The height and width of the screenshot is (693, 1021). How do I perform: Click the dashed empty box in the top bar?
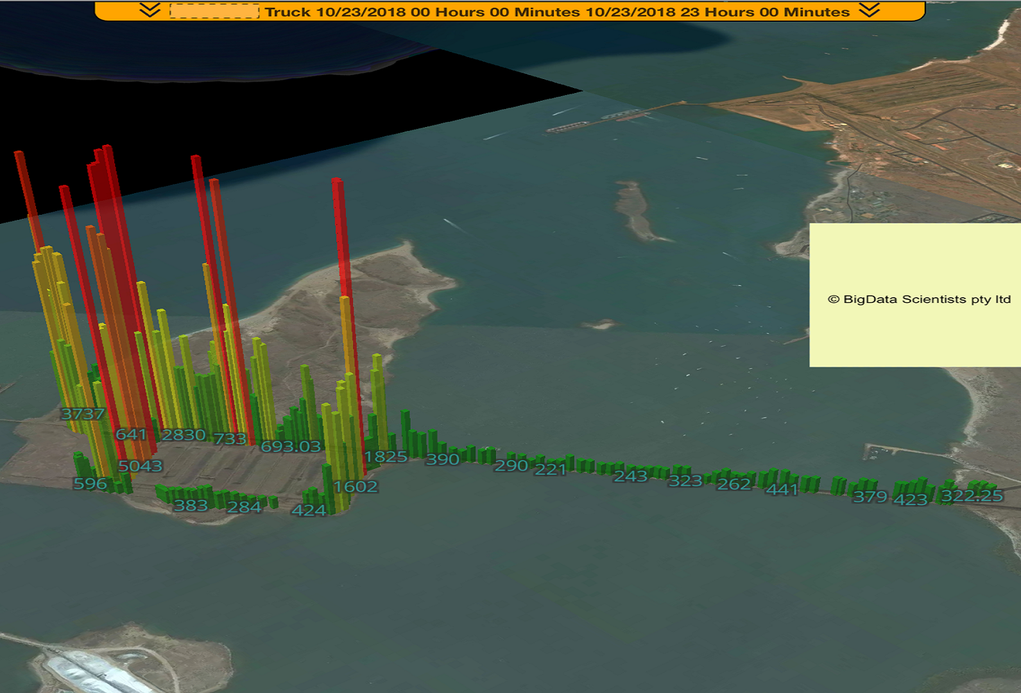point(214,12)
